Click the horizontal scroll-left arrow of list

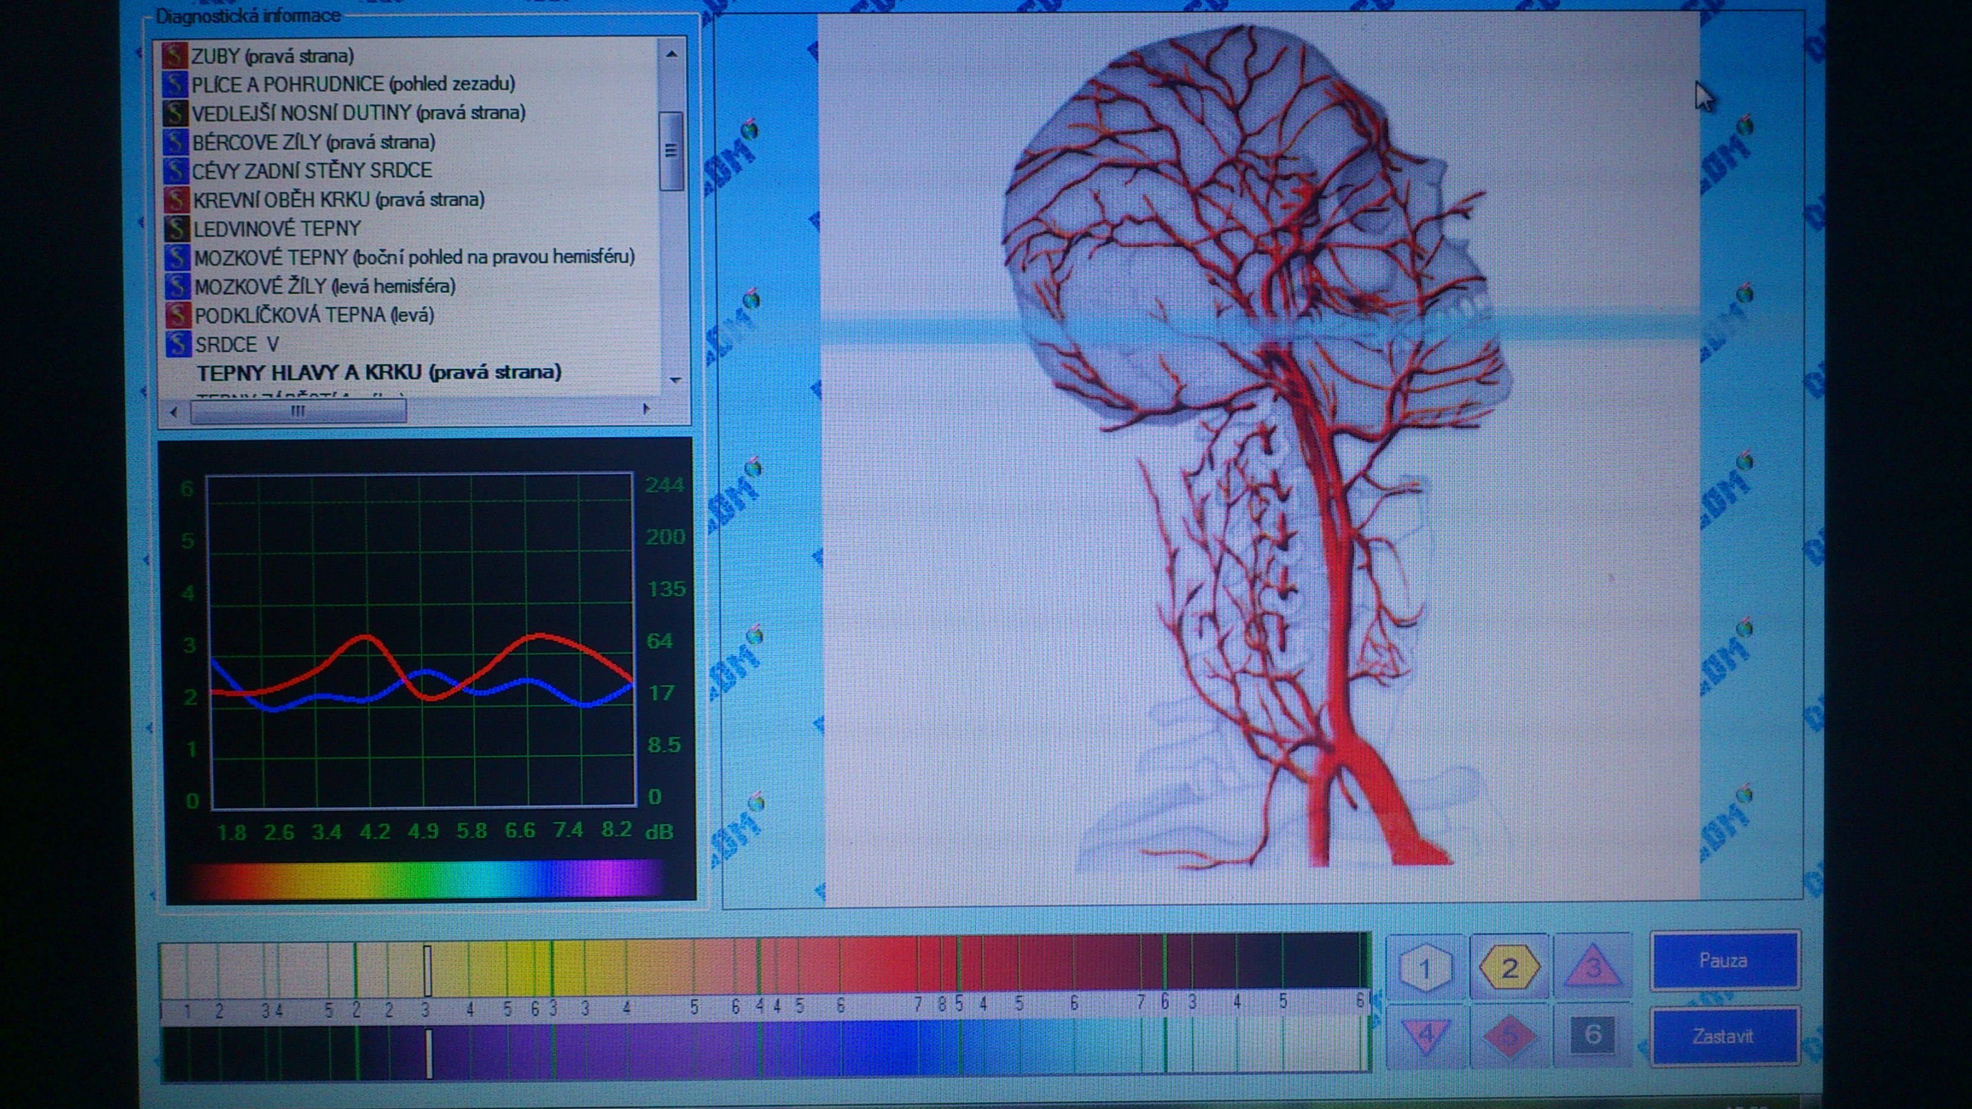174,412
